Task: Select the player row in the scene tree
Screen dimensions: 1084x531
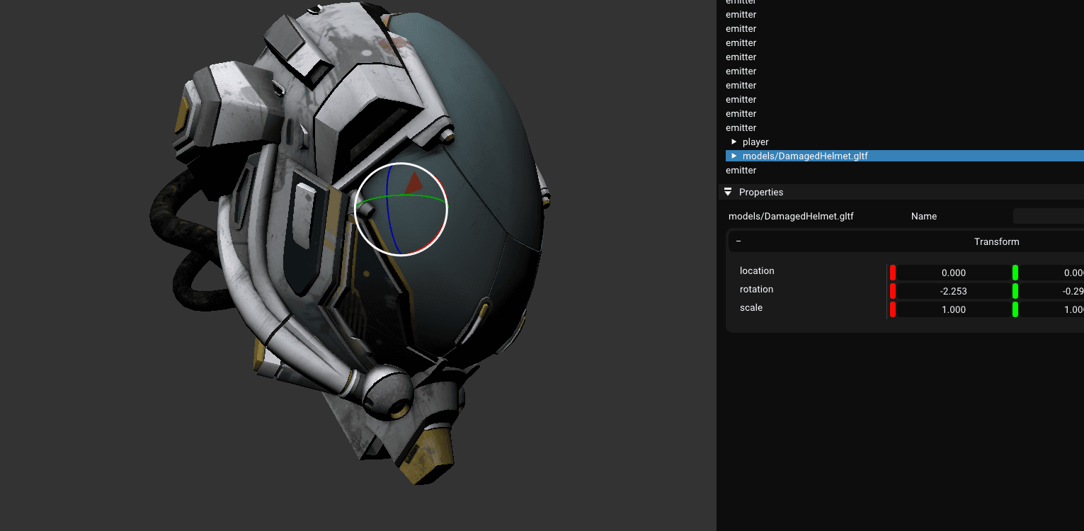Action: [x=905, y=142]
